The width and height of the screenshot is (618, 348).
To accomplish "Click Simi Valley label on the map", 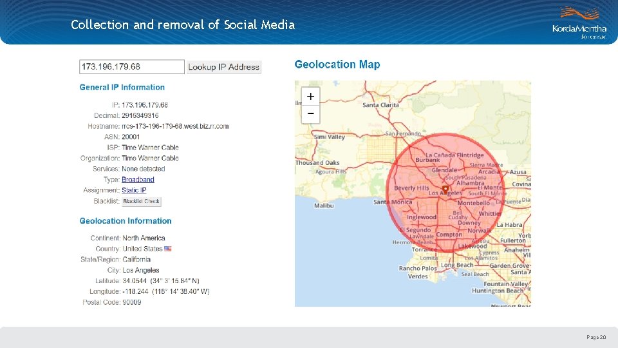I will click(x=330, y=137).
